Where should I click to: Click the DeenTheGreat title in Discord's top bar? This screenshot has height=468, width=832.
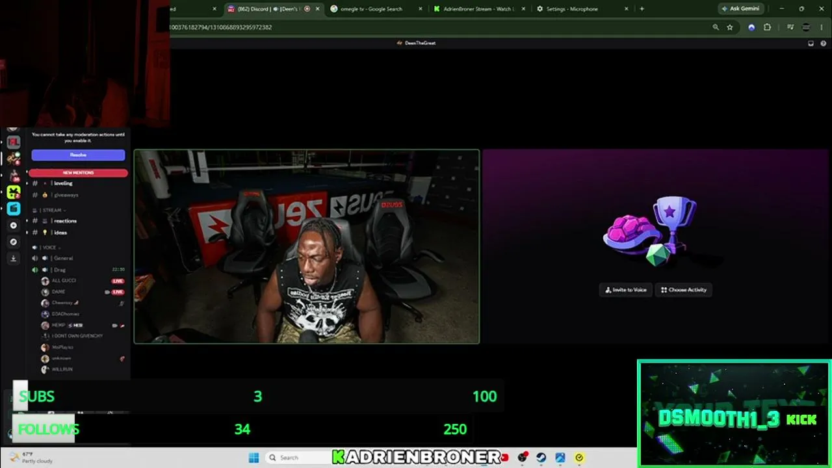(x=416, y=43)
